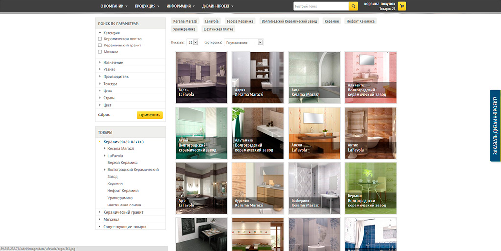Open Уралкерамика in the sidebar tree
The image size is (501, 251).
coord(120,198)
